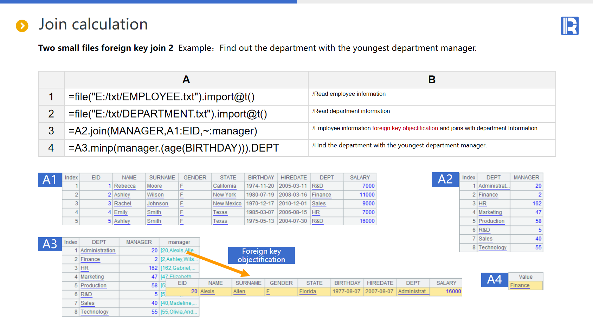This screenshot has width=593, height=333.
Task: Click the SALARY column header in the A1 table
Action: pyautogui.click(x=360, y=178)
